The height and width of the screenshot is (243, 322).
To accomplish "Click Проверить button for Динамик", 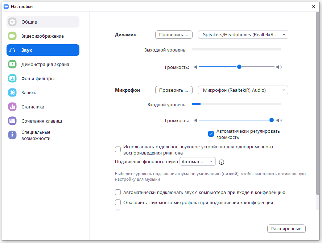I will [x=174, y=34].
